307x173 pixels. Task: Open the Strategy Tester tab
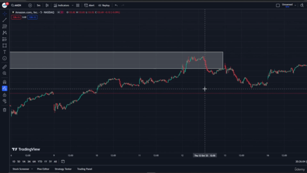[63, 169]
